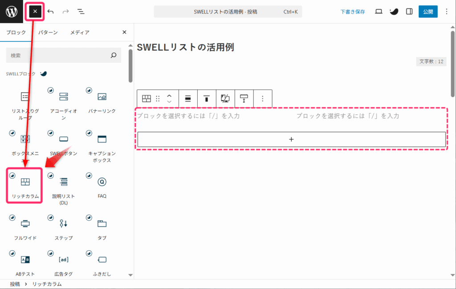Image resolution: width=456 pixels, height=289 pixels.
Task: Open the options three-dot menu in the top bar
Action: 447,12
